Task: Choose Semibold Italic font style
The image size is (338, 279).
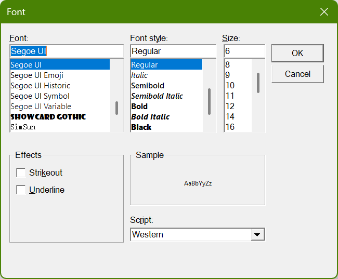Action: [x=166, y=96]
